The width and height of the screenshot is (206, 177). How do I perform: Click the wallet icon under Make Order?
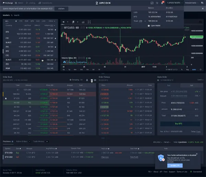pyautogui.click(x=158, y=80)
